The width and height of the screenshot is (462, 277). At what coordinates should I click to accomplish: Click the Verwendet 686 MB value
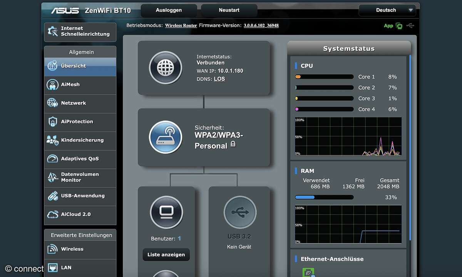tap(320, 187)
